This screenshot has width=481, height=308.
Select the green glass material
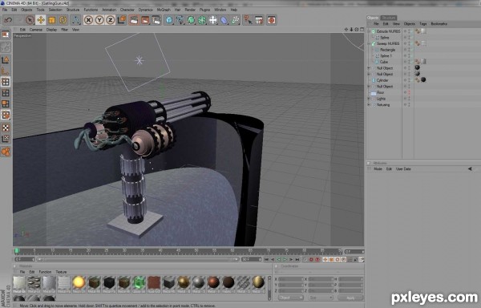click(139, 282)
